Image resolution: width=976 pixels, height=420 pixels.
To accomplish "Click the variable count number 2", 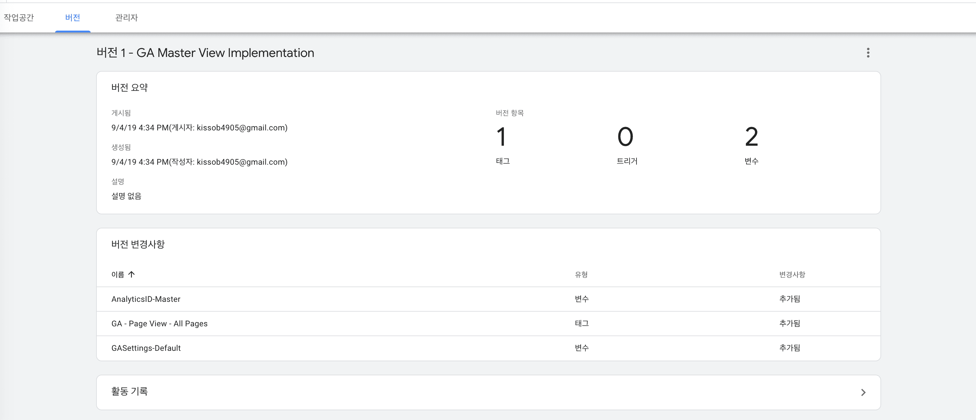I will [751, 137].
